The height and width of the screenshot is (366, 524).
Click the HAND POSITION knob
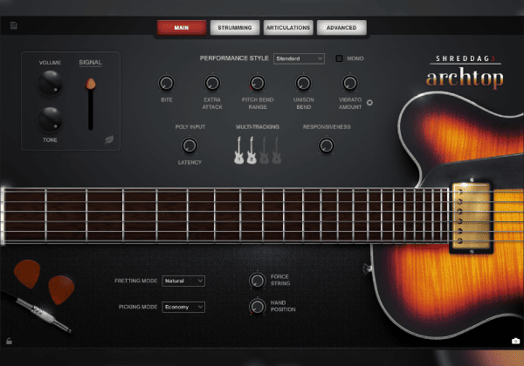(x=258, y=307)
